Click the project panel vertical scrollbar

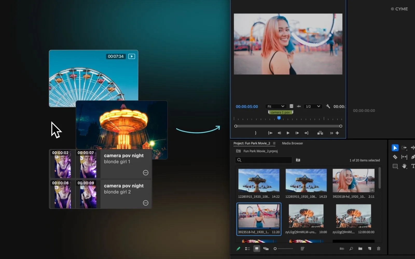click(380, 178)
